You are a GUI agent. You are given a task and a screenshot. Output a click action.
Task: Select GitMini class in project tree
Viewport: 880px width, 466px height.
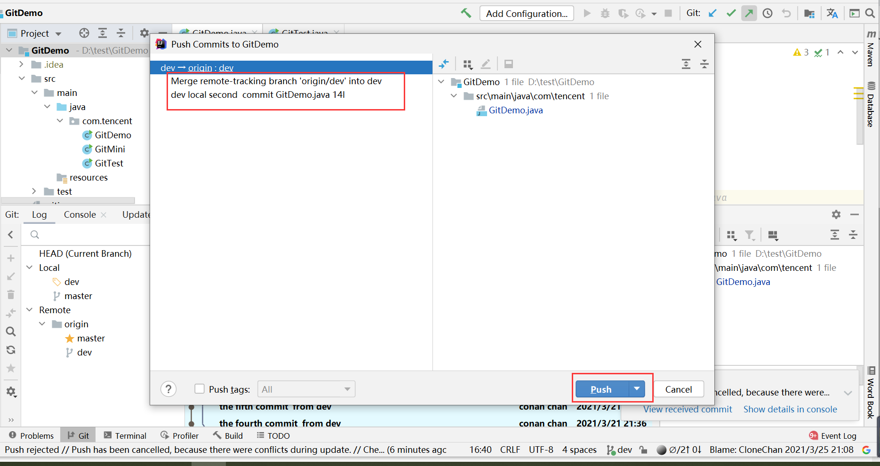[x=110, y=149]
